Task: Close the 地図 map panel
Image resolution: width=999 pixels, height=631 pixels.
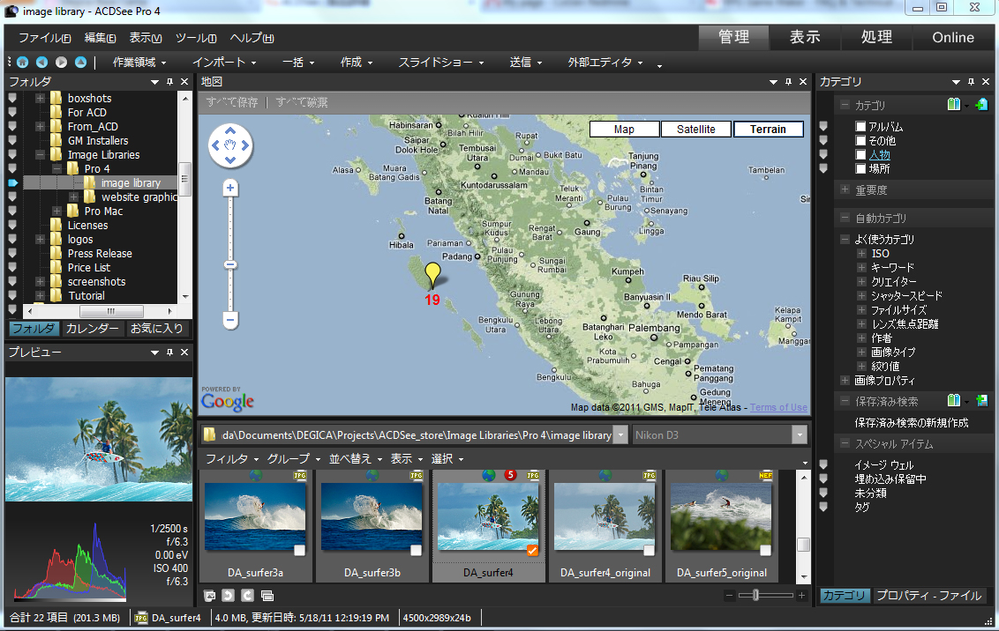Action: (803, 82)
